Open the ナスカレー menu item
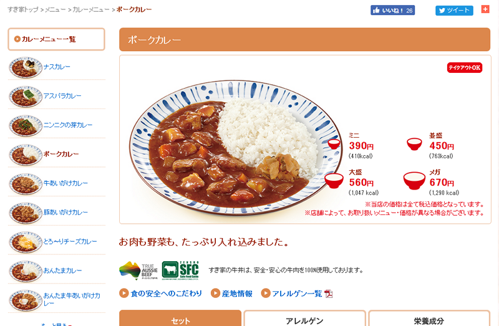The height and width of the screenshot is (326, 499). coord(57,67)
